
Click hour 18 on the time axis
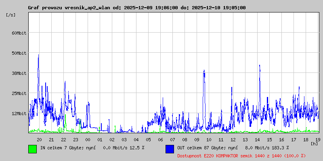tap(306, 140)
